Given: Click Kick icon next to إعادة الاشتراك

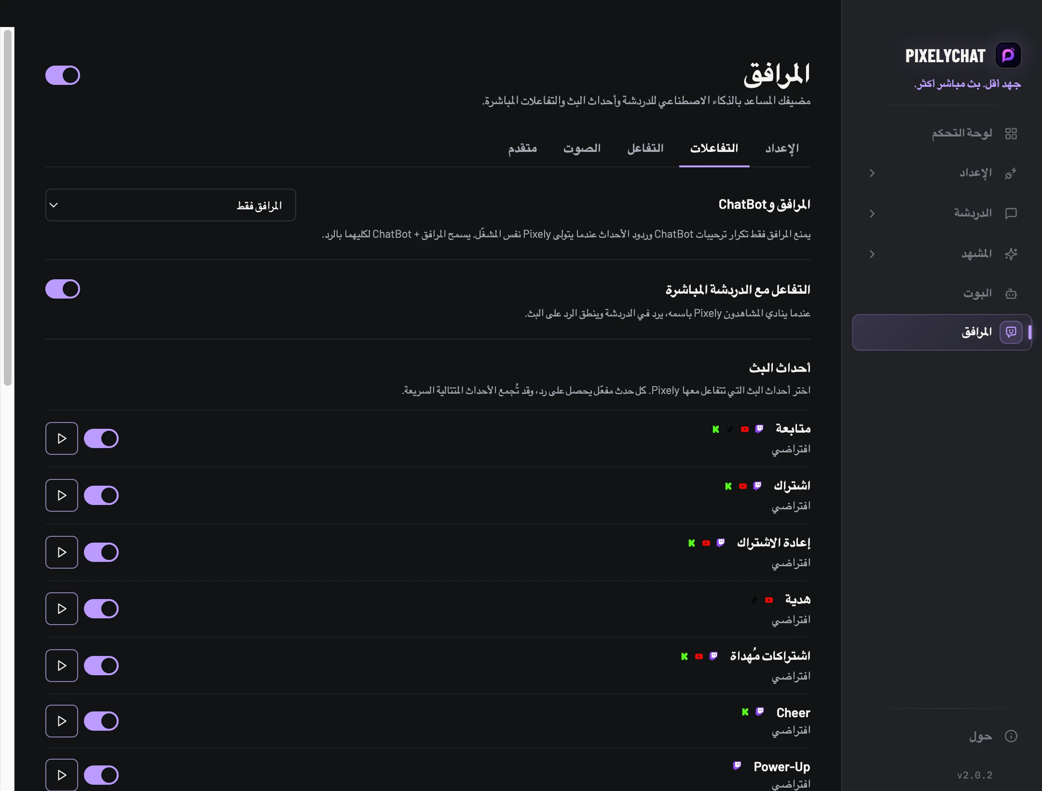Looking at the screenshot, I should [x=692, y=543].
